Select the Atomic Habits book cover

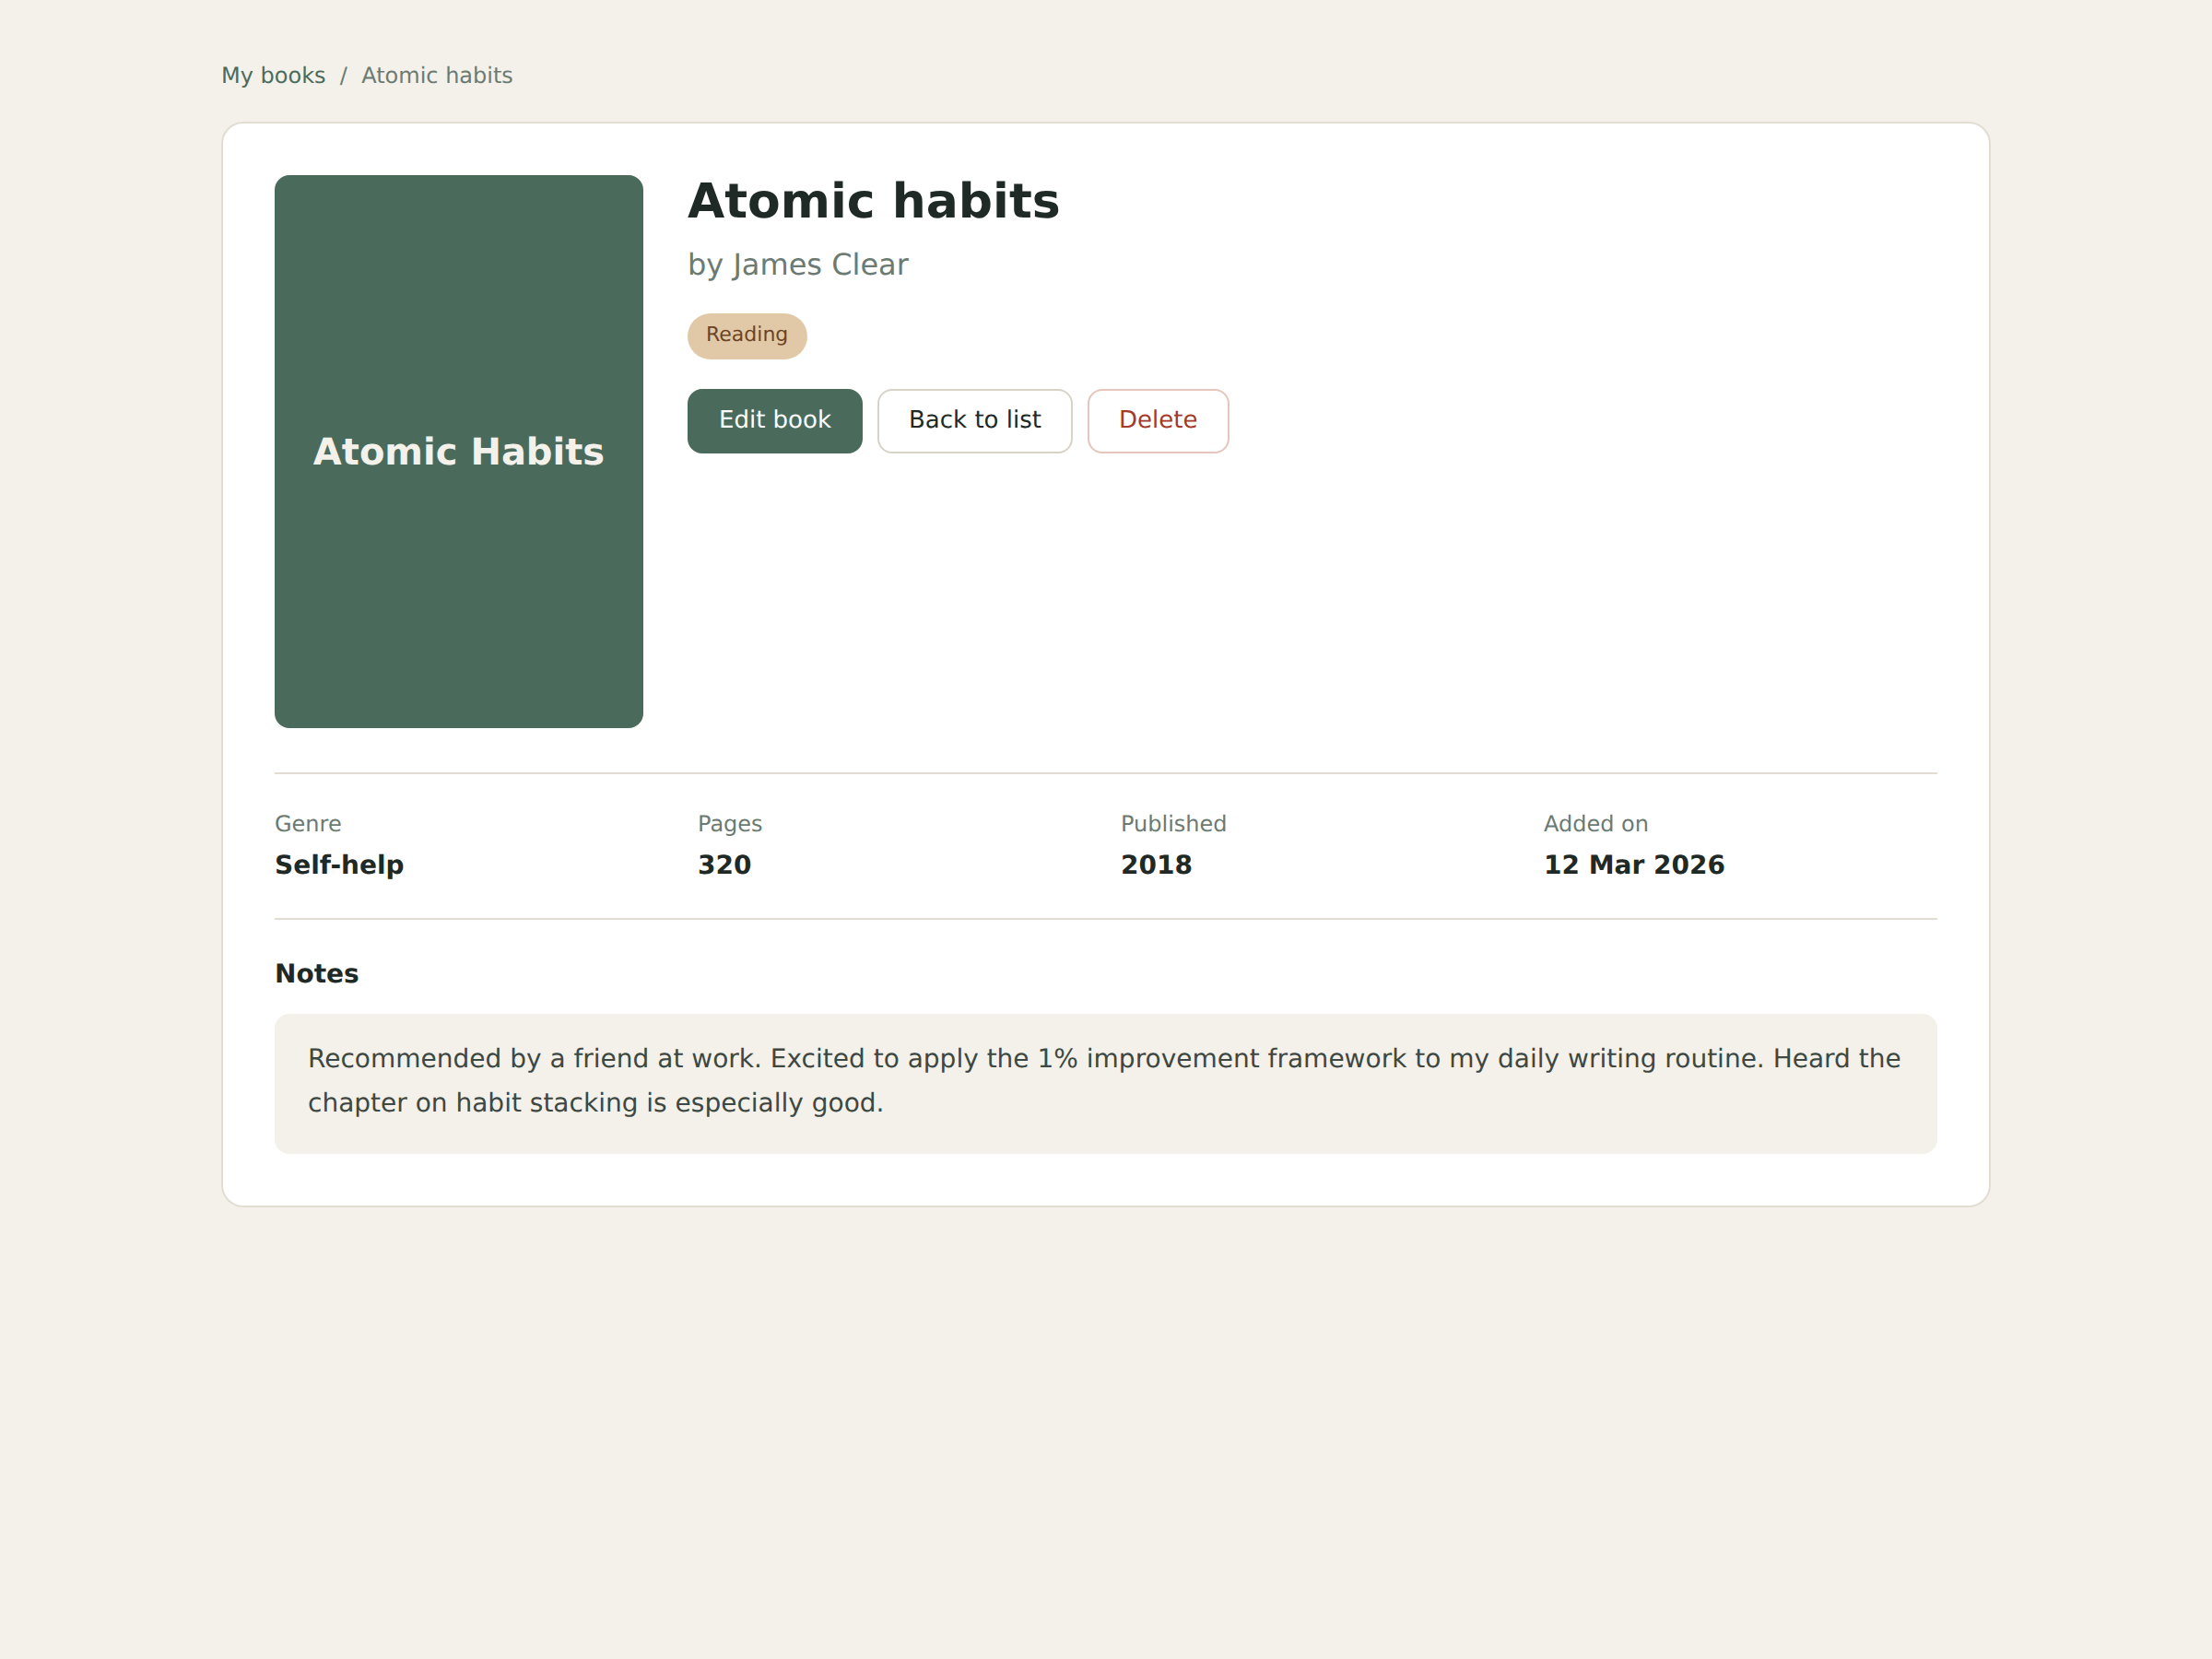[459, 451]
